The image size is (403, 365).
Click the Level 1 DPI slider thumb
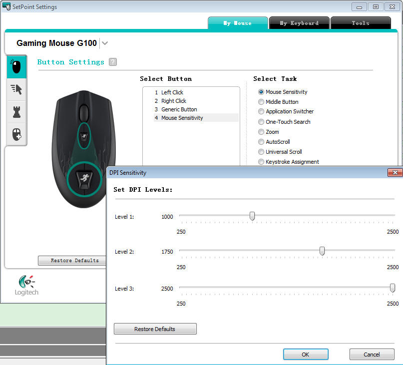pyautogui.click(x=252, y=216)
